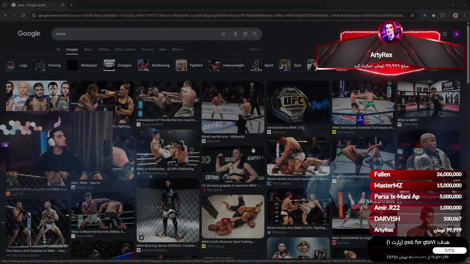Reload the page with the refresh icon

23,15
